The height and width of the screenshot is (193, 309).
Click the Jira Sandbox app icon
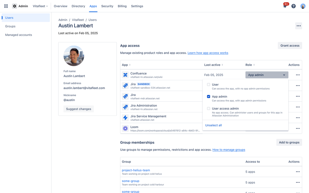tap(125, 86)
